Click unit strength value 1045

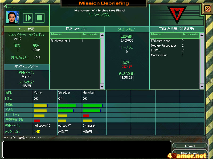coord(37,58)
